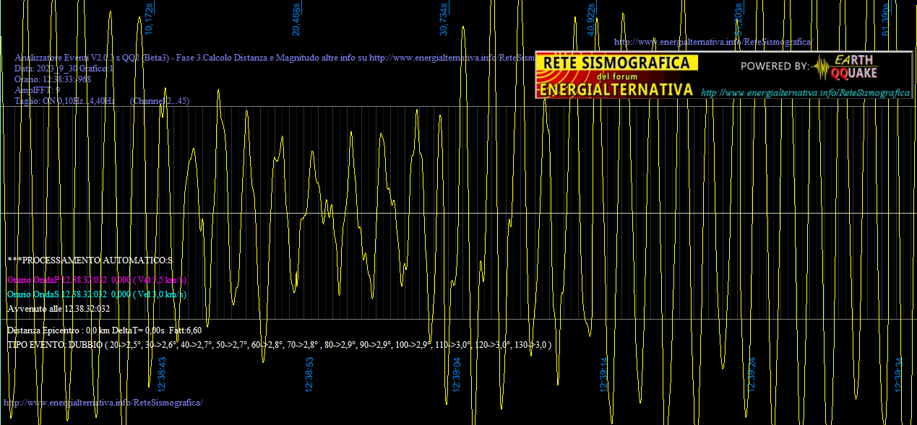Click the 'TIPO EVENTO: DUBBIO' line

[x=280, y=345]
